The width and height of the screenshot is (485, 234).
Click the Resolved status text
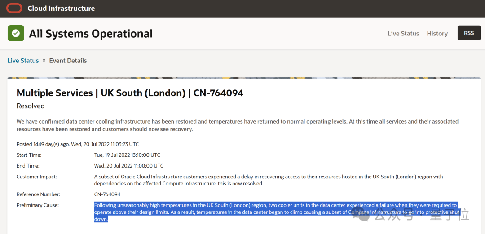pos(31,106)
